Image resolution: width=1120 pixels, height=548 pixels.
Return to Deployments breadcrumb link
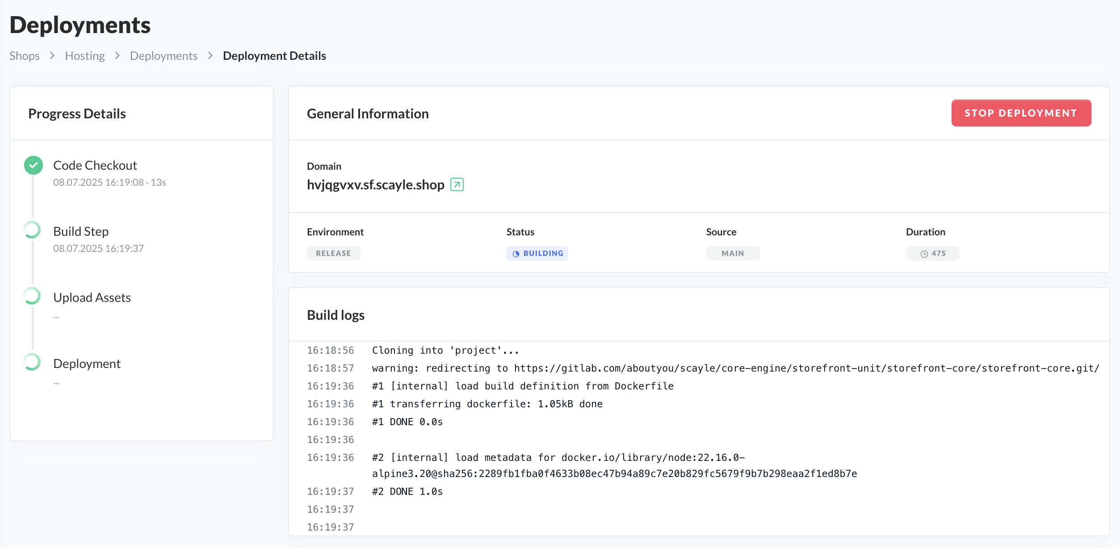pyautogui.click(x=164, y=56)
